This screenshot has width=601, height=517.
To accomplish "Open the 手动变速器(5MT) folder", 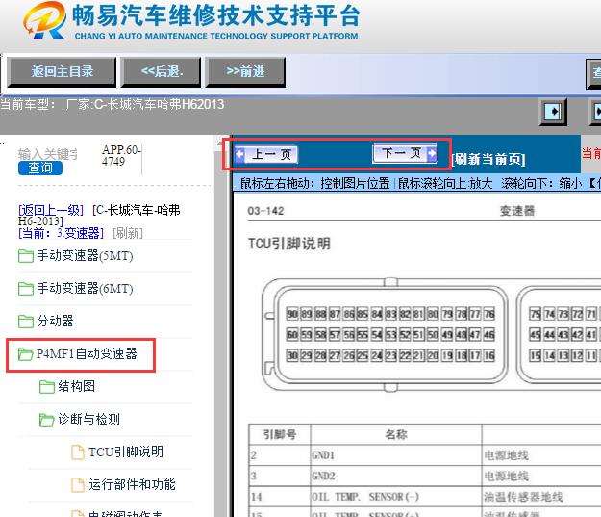I will 85,256.
